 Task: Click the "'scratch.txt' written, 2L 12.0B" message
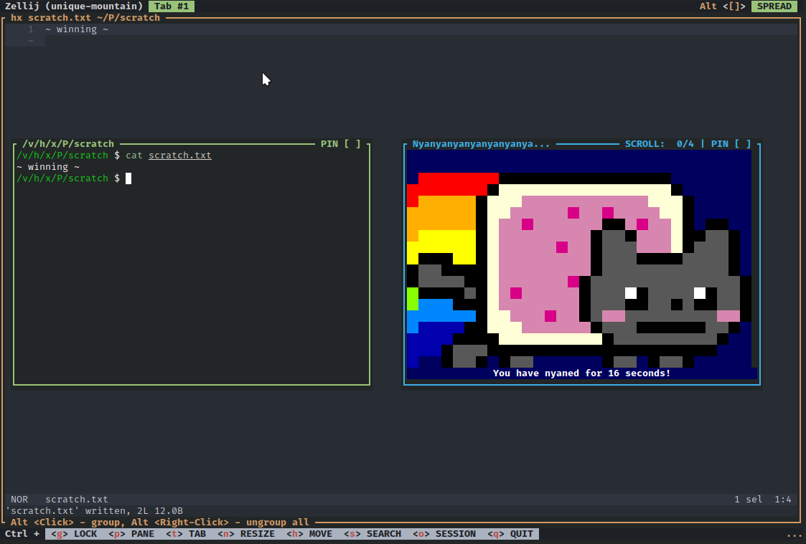pos(94,510)
